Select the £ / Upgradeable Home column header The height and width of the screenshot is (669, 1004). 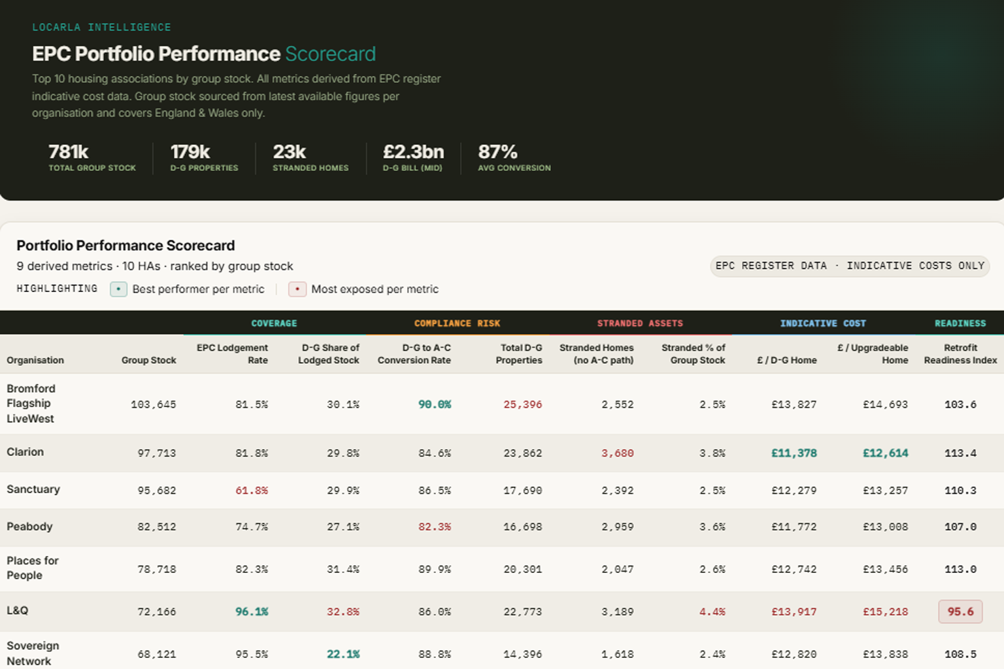tap(873, 353)
